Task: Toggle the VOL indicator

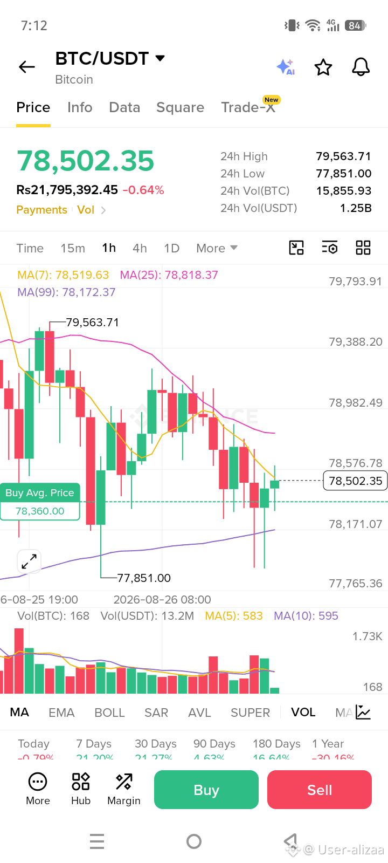Action: 303,713
